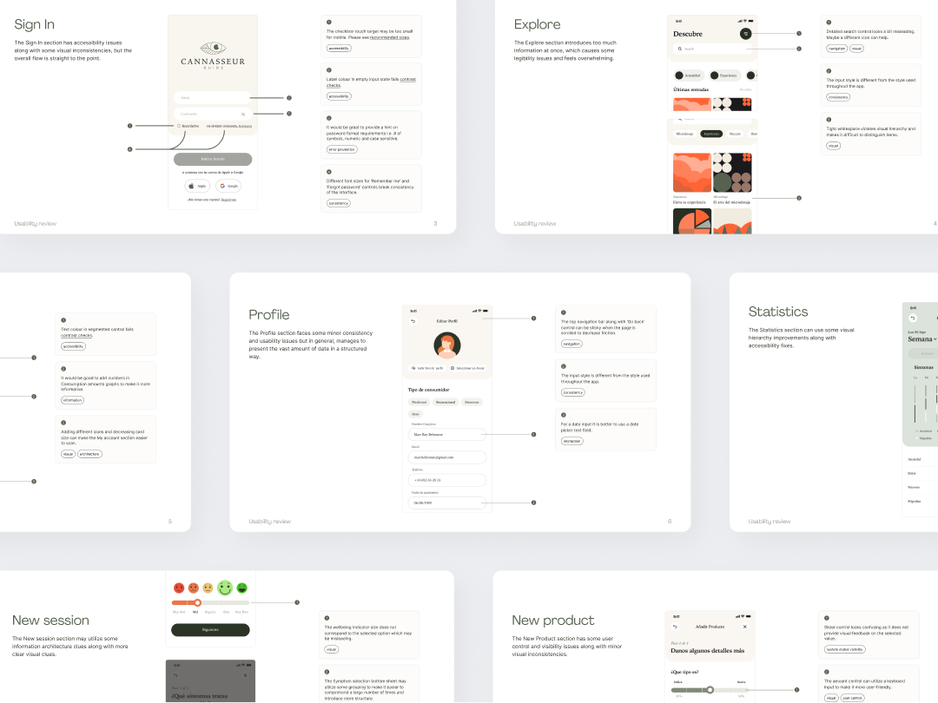This screenshot has width=938, height=703.
Task: Click the Fecha de nacimiento date field
Action: [x=447, y=503]
